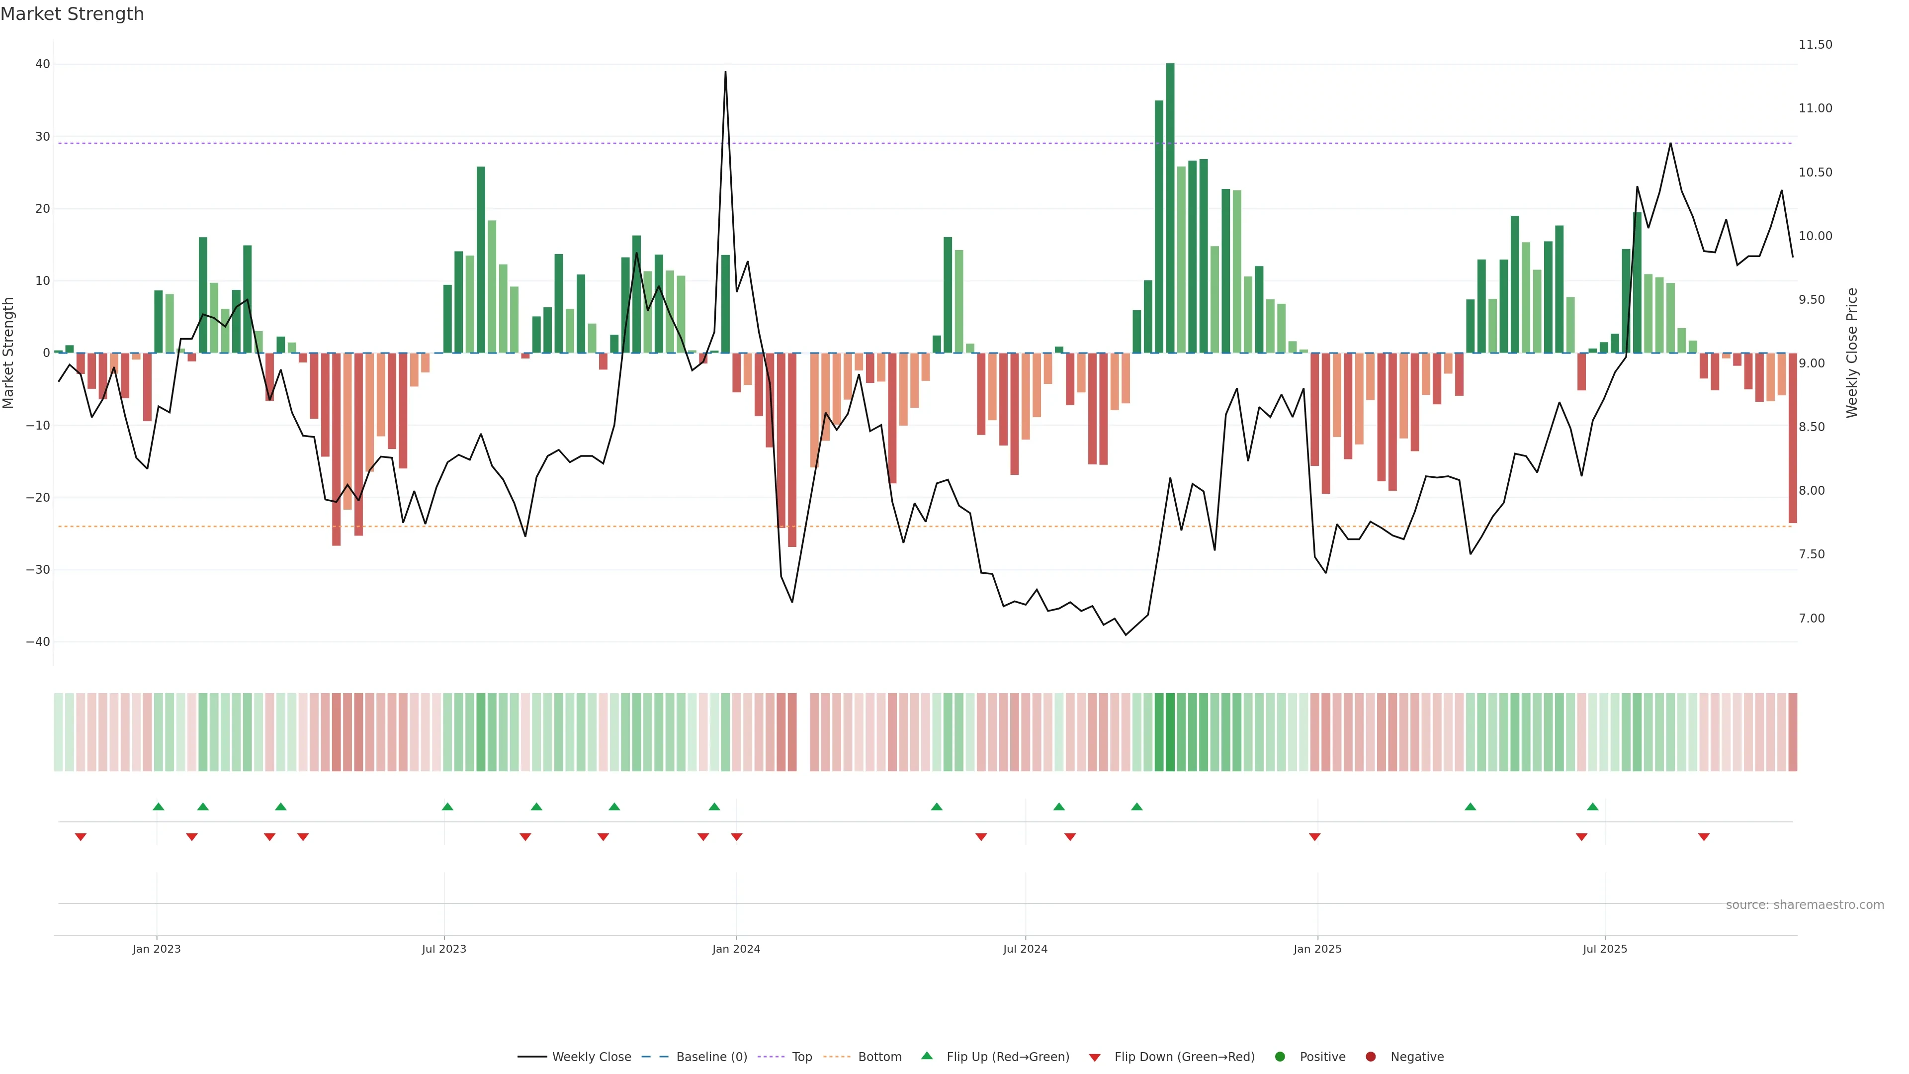
Task: Click the Jul 2025 x-axis label
Action: pos(1604,949)
